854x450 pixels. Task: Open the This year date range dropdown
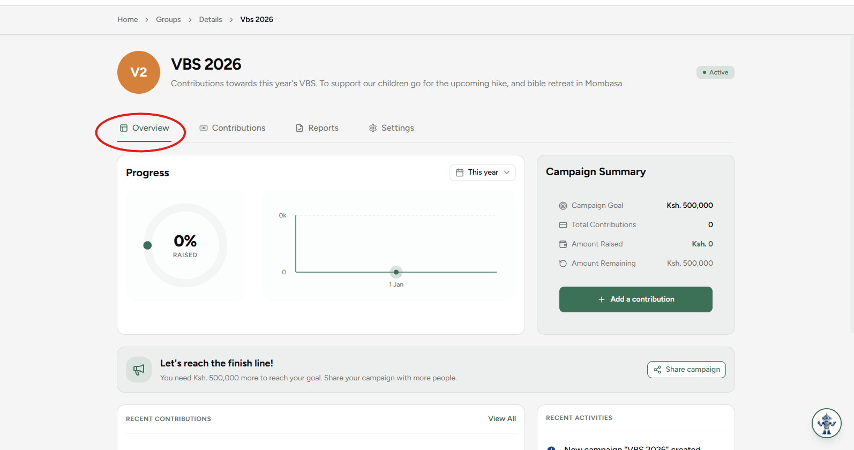[x=483, y=172]
